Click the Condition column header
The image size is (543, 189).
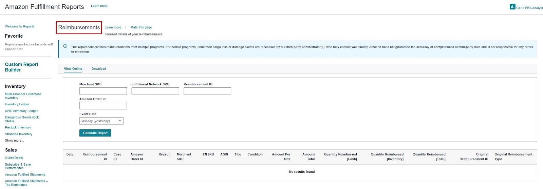tap(255, 154)
